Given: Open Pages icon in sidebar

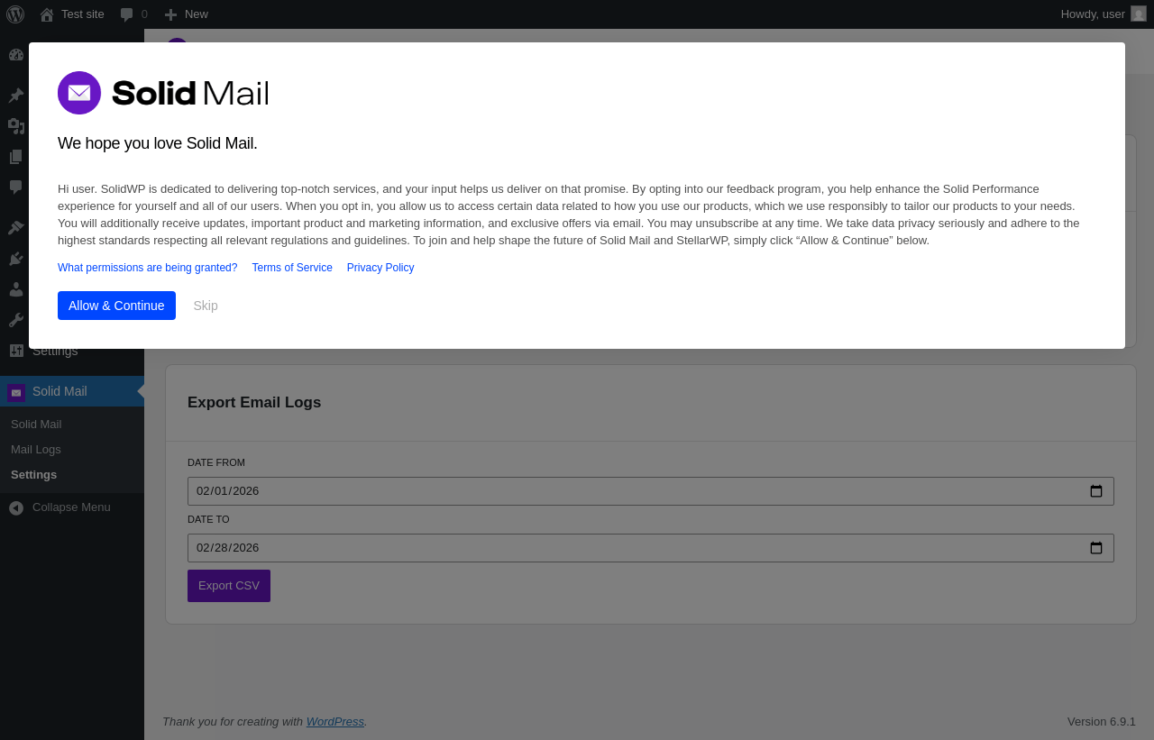Looking at the screenshot, I should click(16, 157).
